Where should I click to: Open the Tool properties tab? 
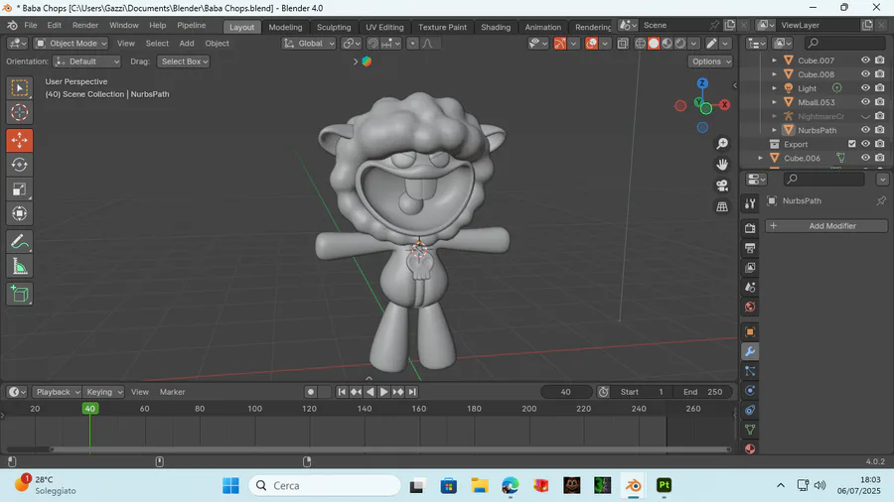(750, 203)
